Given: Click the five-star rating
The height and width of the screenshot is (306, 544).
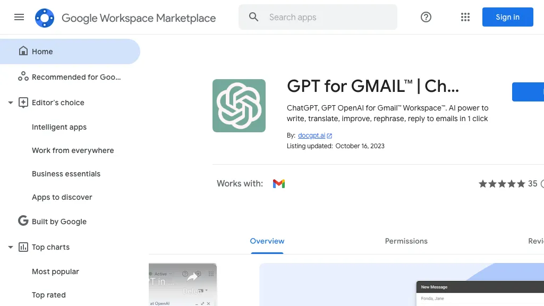Looking at the screenshot, I should coord(501,184).
